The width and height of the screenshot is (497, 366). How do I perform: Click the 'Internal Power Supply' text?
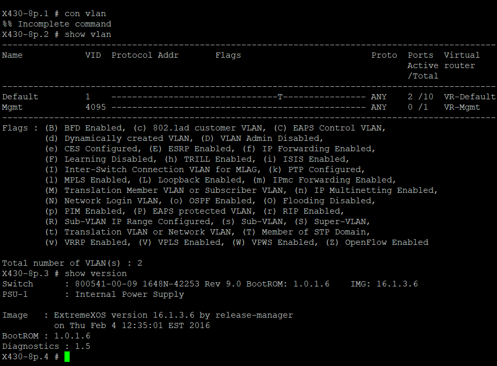[129, 294]
